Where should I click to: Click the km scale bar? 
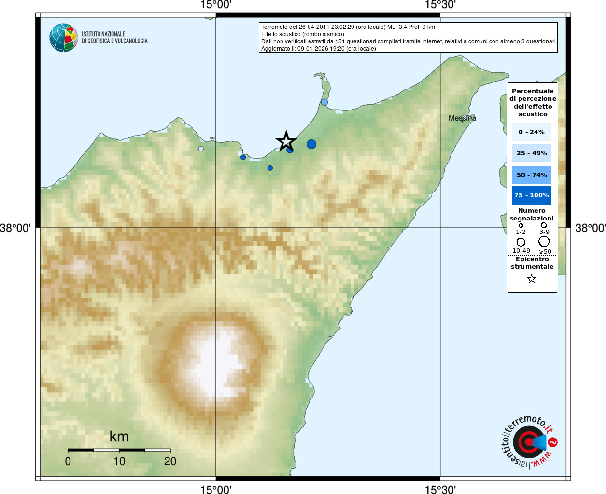119,450
